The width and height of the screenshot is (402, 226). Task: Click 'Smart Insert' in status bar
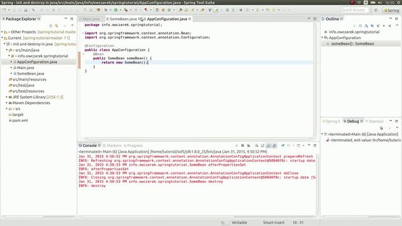pos(273,223)
